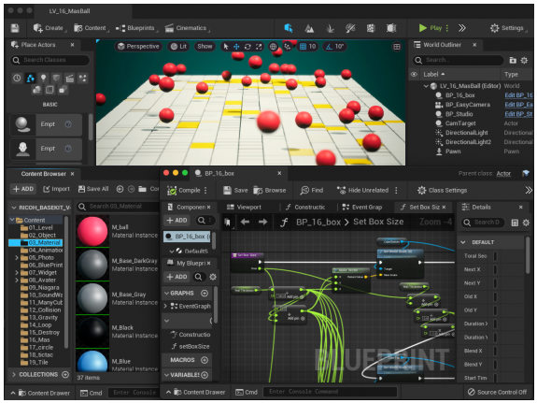Open the Create menu in main toolbar
Image resolution: width=537 pixels, height=403 pixels.
coord(49,28)
